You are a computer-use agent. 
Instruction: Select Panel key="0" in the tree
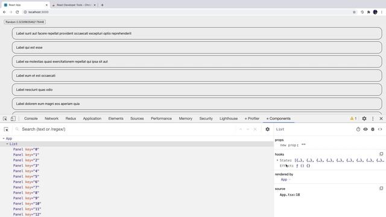pos(26,149)
